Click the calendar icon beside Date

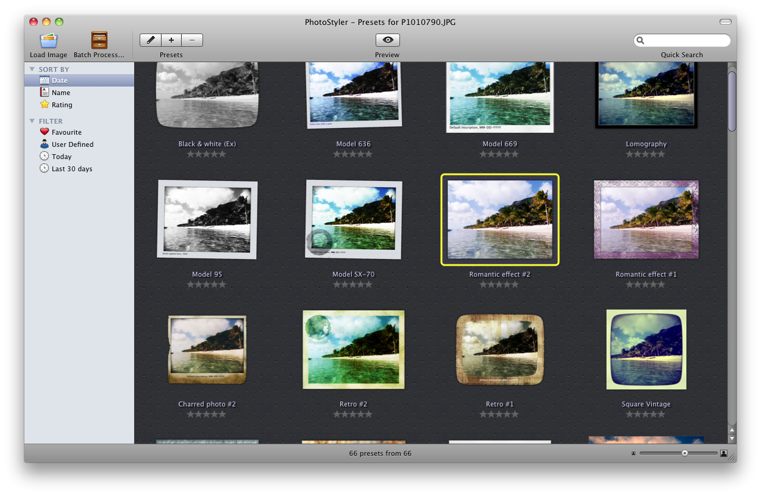(45, 80)
